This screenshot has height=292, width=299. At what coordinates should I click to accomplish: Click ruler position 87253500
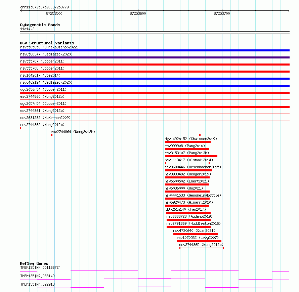click(54, 13)
